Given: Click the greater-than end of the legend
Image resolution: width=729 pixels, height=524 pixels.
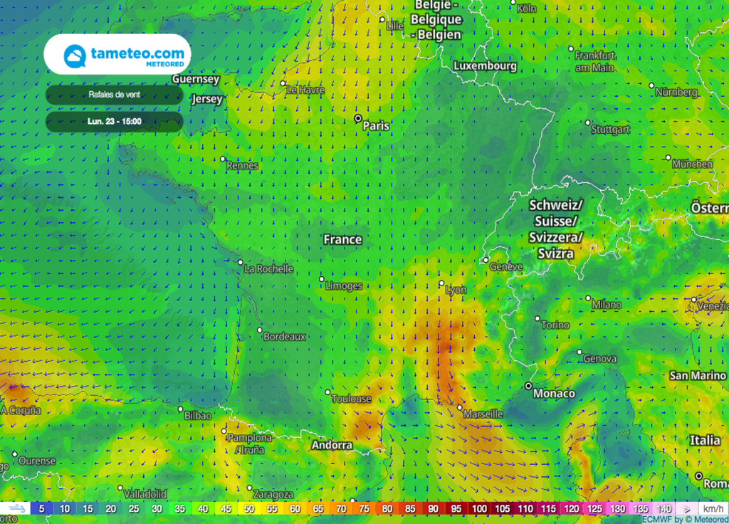Looking at the screenshot, I should [x=687, y=508].
